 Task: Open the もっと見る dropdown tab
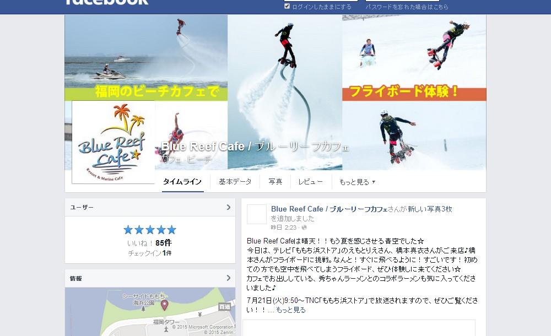click(357, 182)
